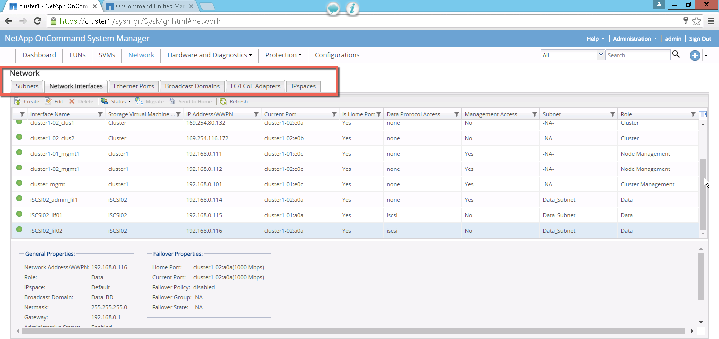The height and width of the screenshot is (339, 719).
Task: Expand the Hardware and Diagnostics menu
Action: click(209, 55)
